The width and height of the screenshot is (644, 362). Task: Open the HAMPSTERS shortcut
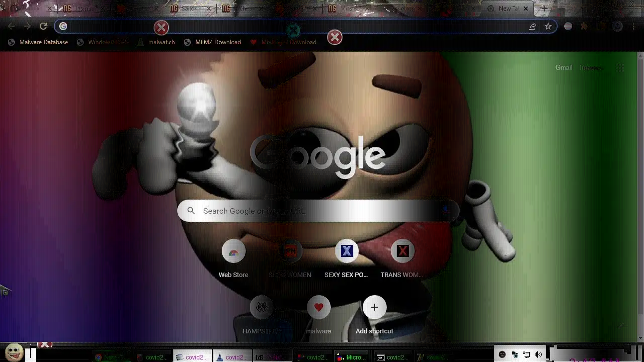(x=262, y=315)
